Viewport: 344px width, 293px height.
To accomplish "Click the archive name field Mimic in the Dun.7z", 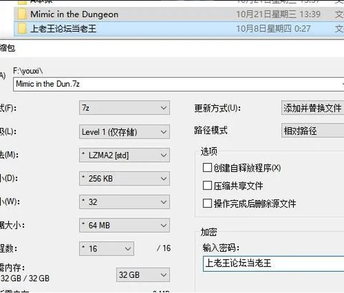I will tap(178, 84).
